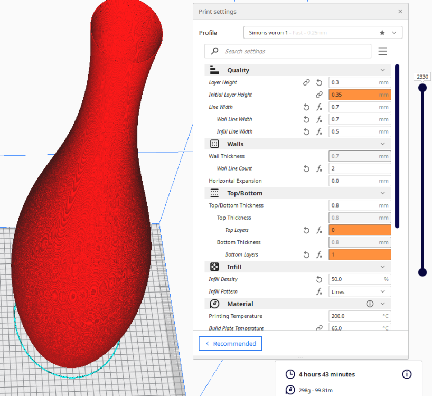The width and height of the screenshot is (432, 396).
Task: Click the Top/Bottom section icon
Action: click(x=214, y=193)
